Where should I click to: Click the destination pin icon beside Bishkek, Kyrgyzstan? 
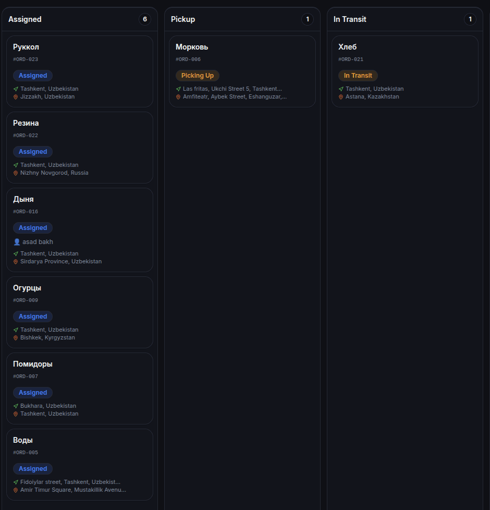[x=16, y=338]
